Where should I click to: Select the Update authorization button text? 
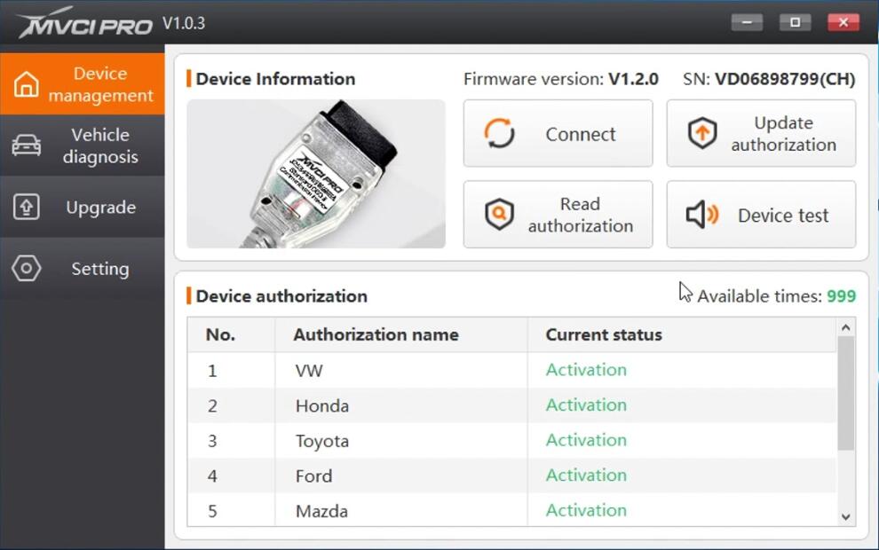click(784, 134)
